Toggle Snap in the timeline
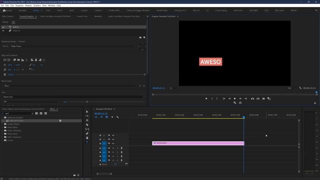Screen dimensions: 320x180 pyautogui.click(x=101, y=117)
